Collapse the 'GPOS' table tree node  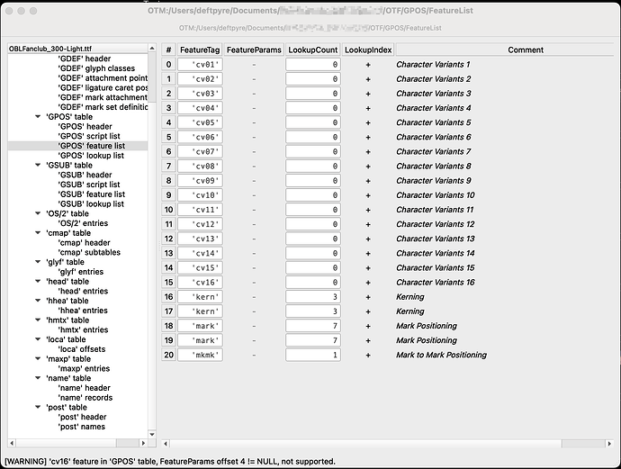pyautogui.click(x=38, y=116)
